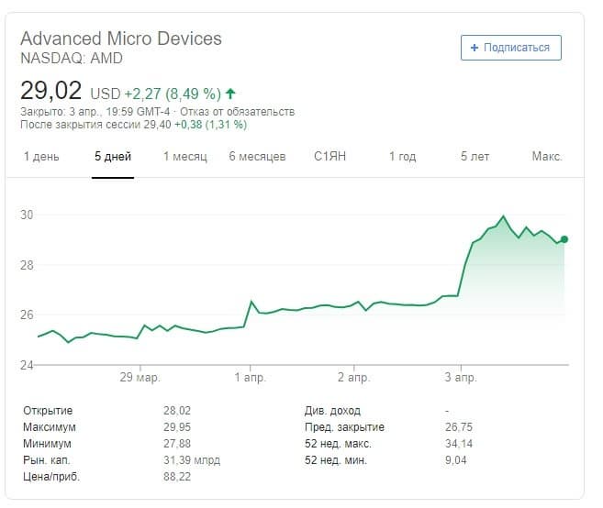Click the Максимум row label
This screenshot has width=603, height=508.
pyautogui.click(x=50, y=427)
